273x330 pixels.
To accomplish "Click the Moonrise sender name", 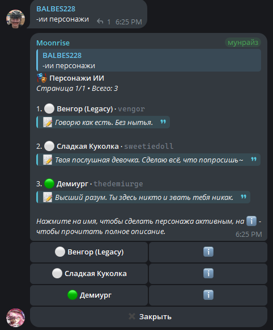I will pyautogui.click(x=53, y=43).
